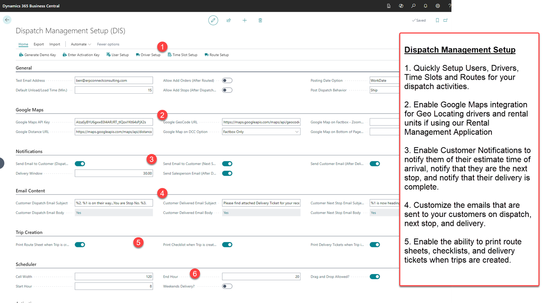Click Generate Demo Key

click(37, 55)
